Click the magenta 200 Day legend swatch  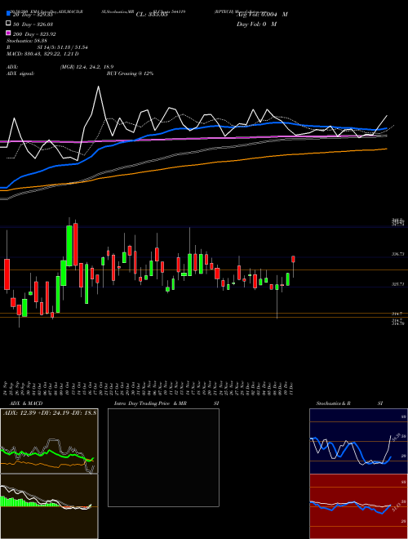pos(9,33)
